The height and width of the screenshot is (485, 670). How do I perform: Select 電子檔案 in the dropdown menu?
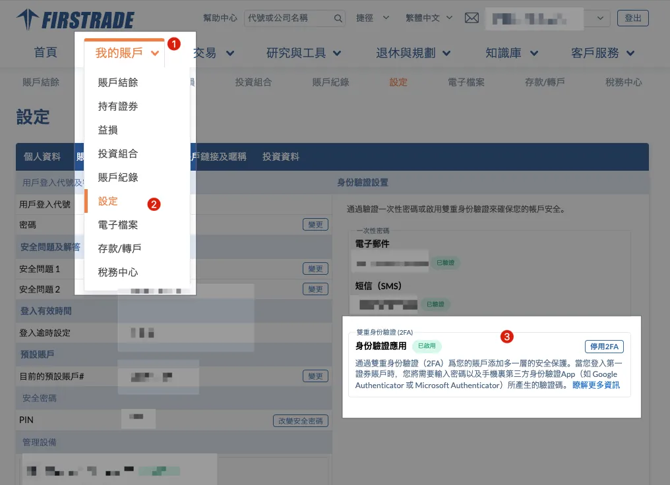pyautogui.click(x=118, y=225)
